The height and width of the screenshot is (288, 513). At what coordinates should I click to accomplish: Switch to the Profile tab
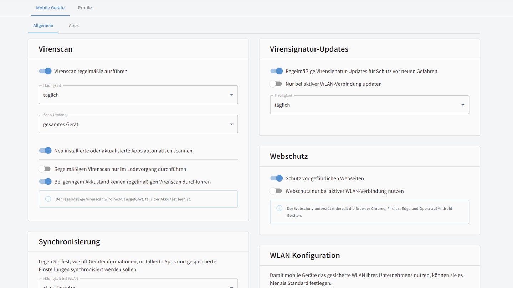[x=85, y=8]
